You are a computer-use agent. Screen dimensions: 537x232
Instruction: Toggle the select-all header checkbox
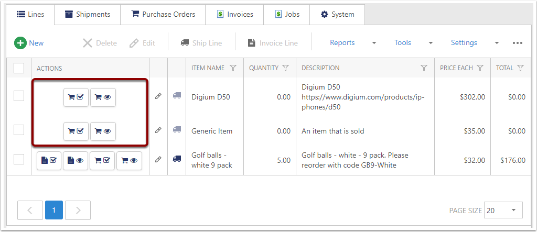tap(19, 68)
